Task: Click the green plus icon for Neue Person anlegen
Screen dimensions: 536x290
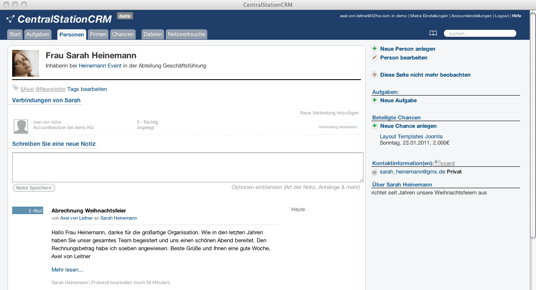Action: (374, 49)
